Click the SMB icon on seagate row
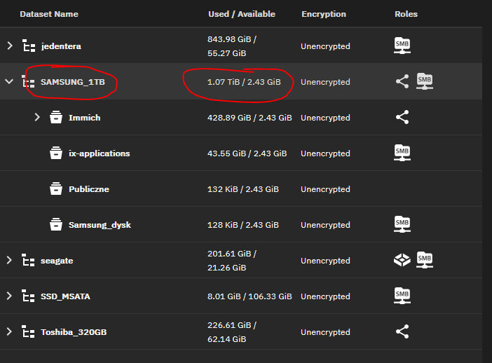This screenshot has width=492, height=363. click(x=425, y=260)
